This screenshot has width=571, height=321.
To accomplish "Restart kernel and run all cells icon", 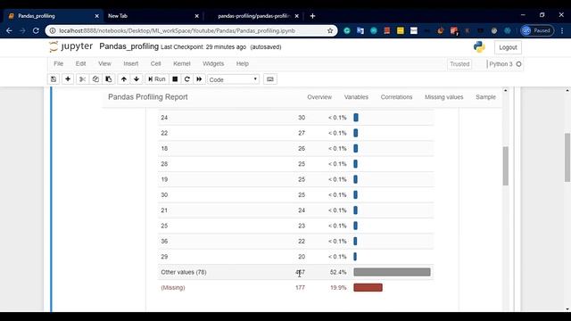I will coord(199,79).
